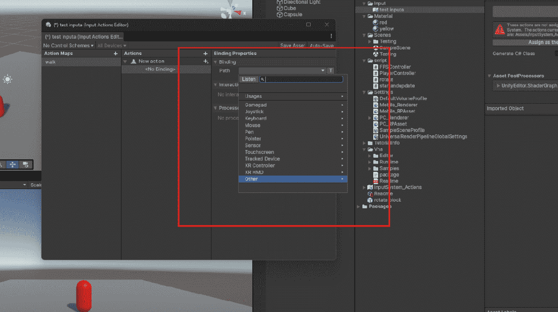
Task: Toggle text mode with the T button beside Path
Action: click(331, 70)
